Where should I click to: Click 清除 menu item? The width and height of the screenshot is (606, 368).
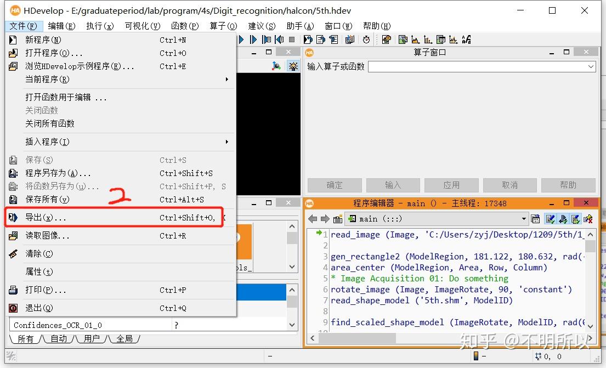(x=121, y=254)
